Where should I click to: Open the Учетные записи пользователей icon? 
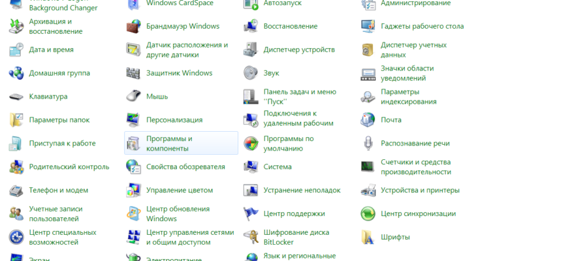click(16, 213)
